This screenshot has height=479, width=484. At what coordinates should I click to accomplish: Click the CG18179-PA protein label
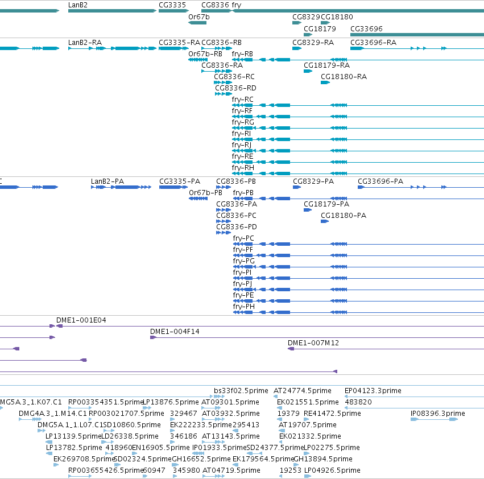[x=326, y=204]
